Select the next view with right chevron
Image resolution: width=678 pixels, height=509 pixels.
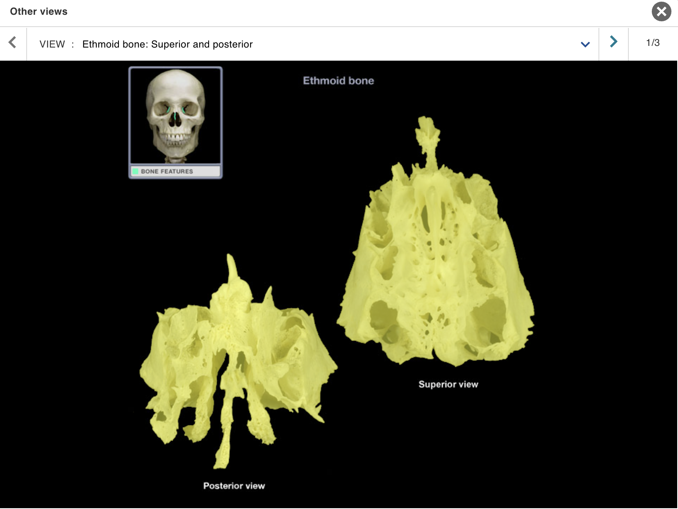point(613,43)
